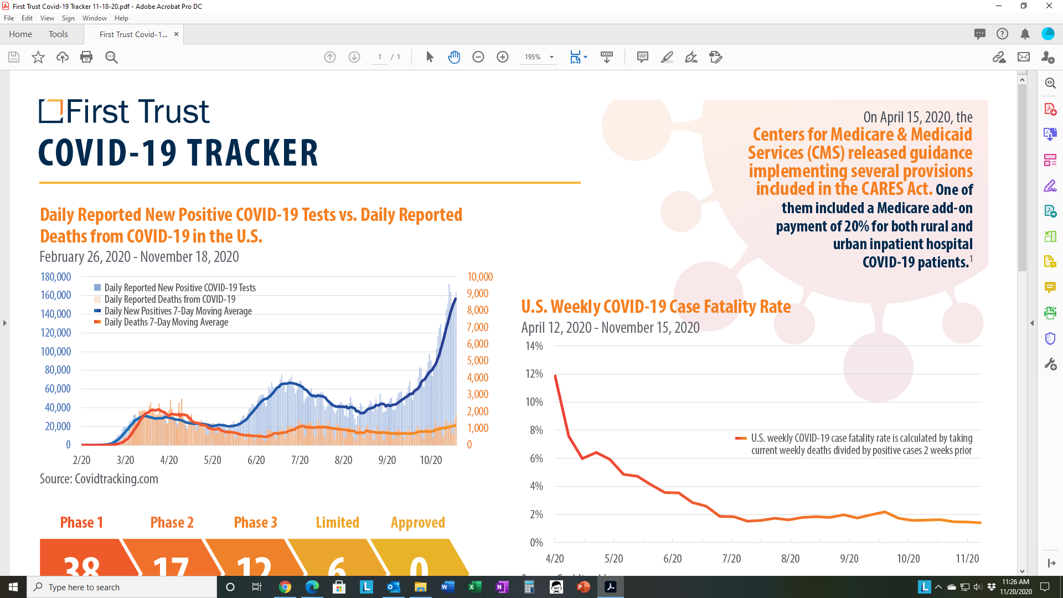The height and width of the screenshot is (598, 1063).
Task: Switch to the Home tab
Action: click(20, 34)
